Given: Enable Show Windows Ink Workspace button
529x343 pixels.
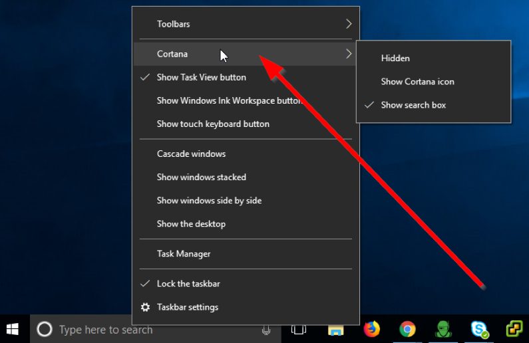Looking at the screenshot, I should click(x=246, y=100).
